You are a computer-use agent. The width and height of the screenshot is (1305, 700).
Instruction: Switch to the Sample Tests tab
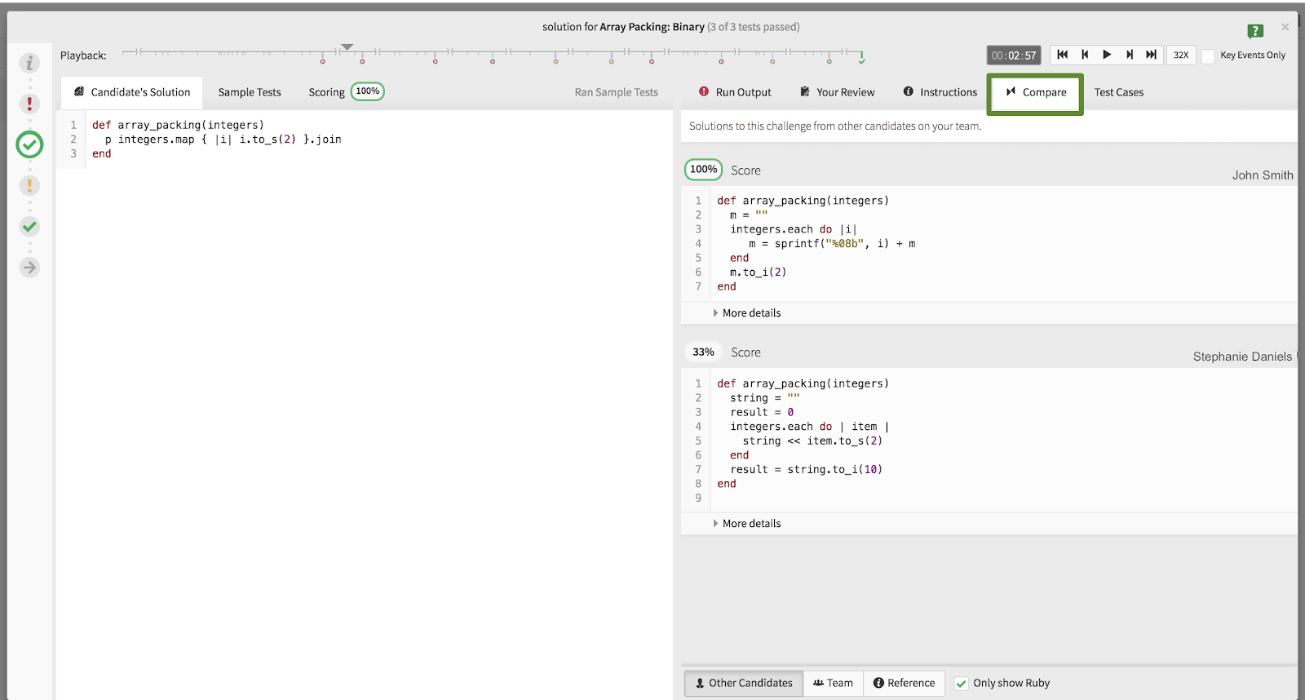coord(250,92)
